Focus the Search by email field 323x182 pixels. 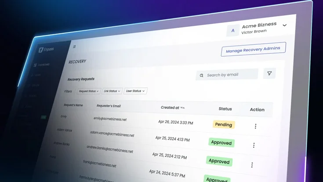227,75
